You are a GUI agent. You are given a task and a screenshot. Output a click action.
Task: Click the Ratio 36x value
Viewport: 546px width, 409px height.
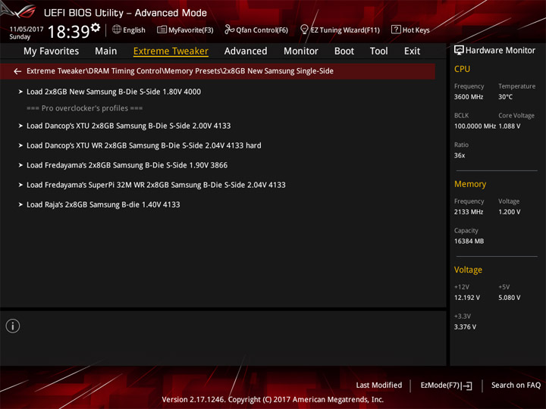[460, 155]
